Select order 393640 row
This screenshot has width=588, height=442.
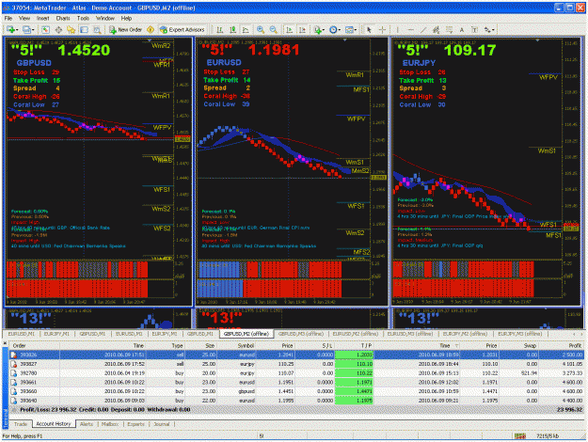[296, 401]
